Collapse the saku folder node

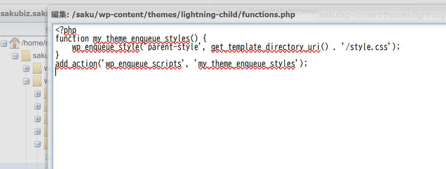15,56
